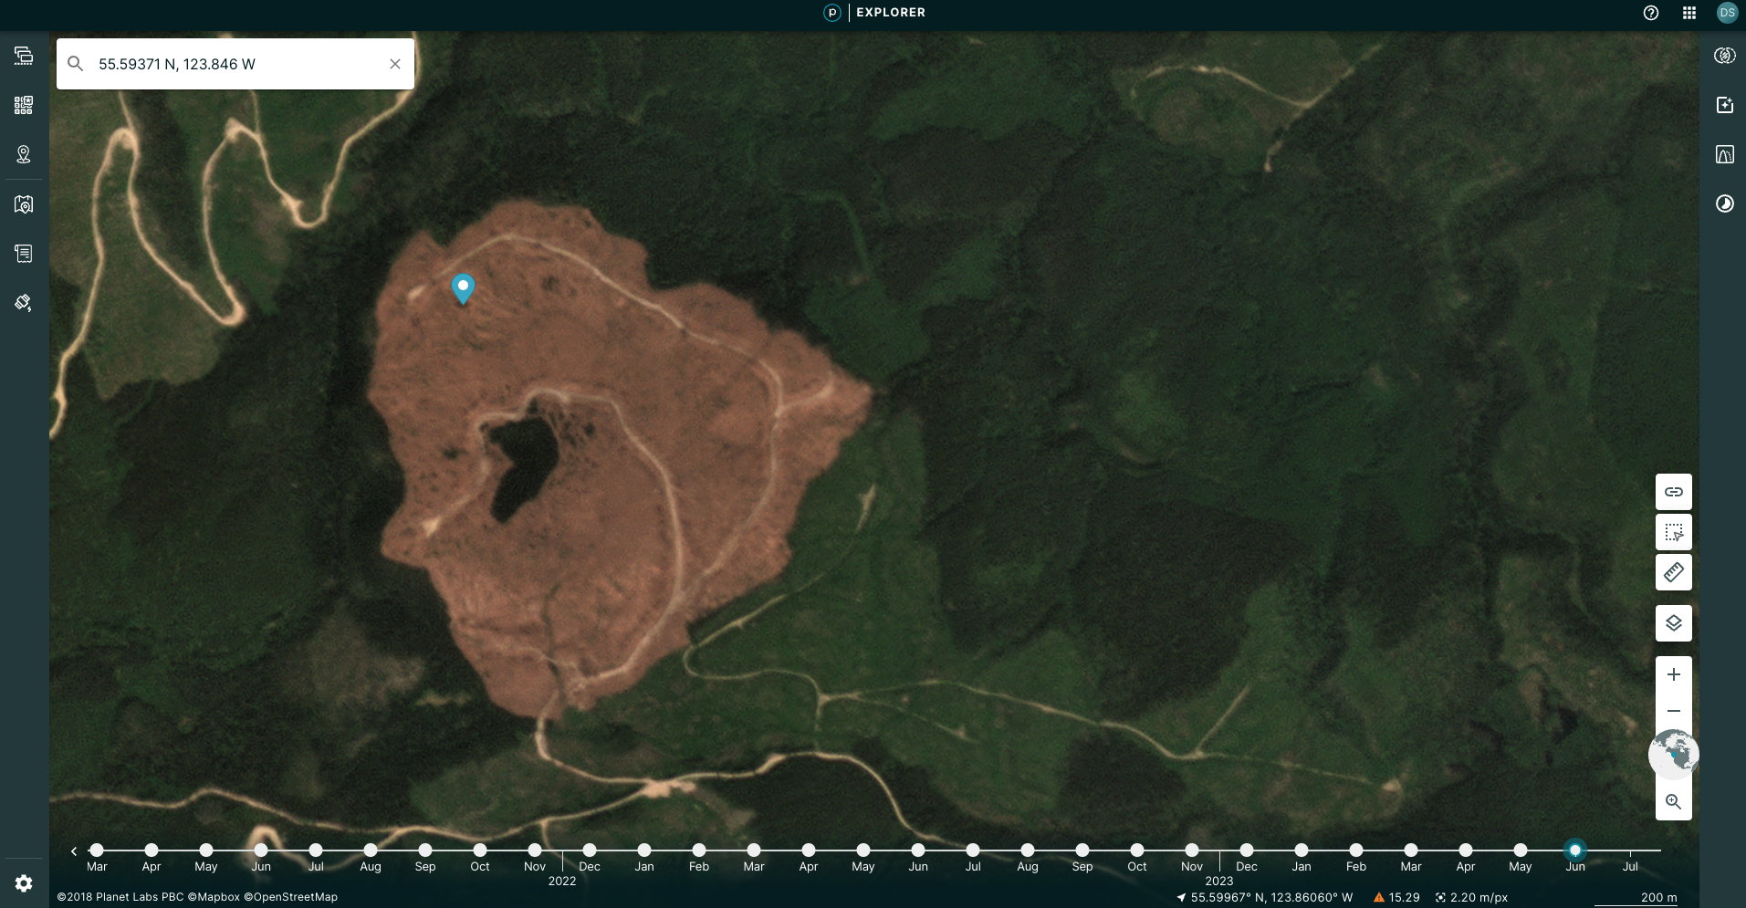Select the first Mar timeline marker
The height and width of the screenshot is (908, 1746).
click(97, 850)
